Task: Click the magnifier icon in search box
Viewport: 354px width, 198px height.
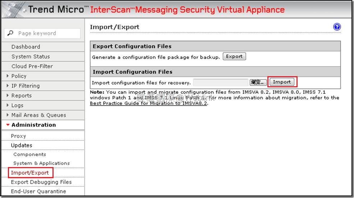Action: click(x=10, y=33)
